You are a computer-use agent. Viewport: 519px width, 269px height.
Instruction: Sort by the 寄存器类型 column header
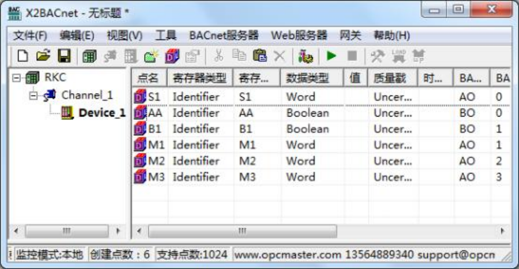pos(200,78)
